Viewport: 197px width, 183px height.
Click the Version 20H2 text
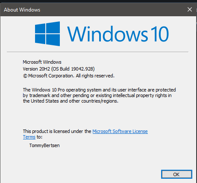click(x=36, y=69)
